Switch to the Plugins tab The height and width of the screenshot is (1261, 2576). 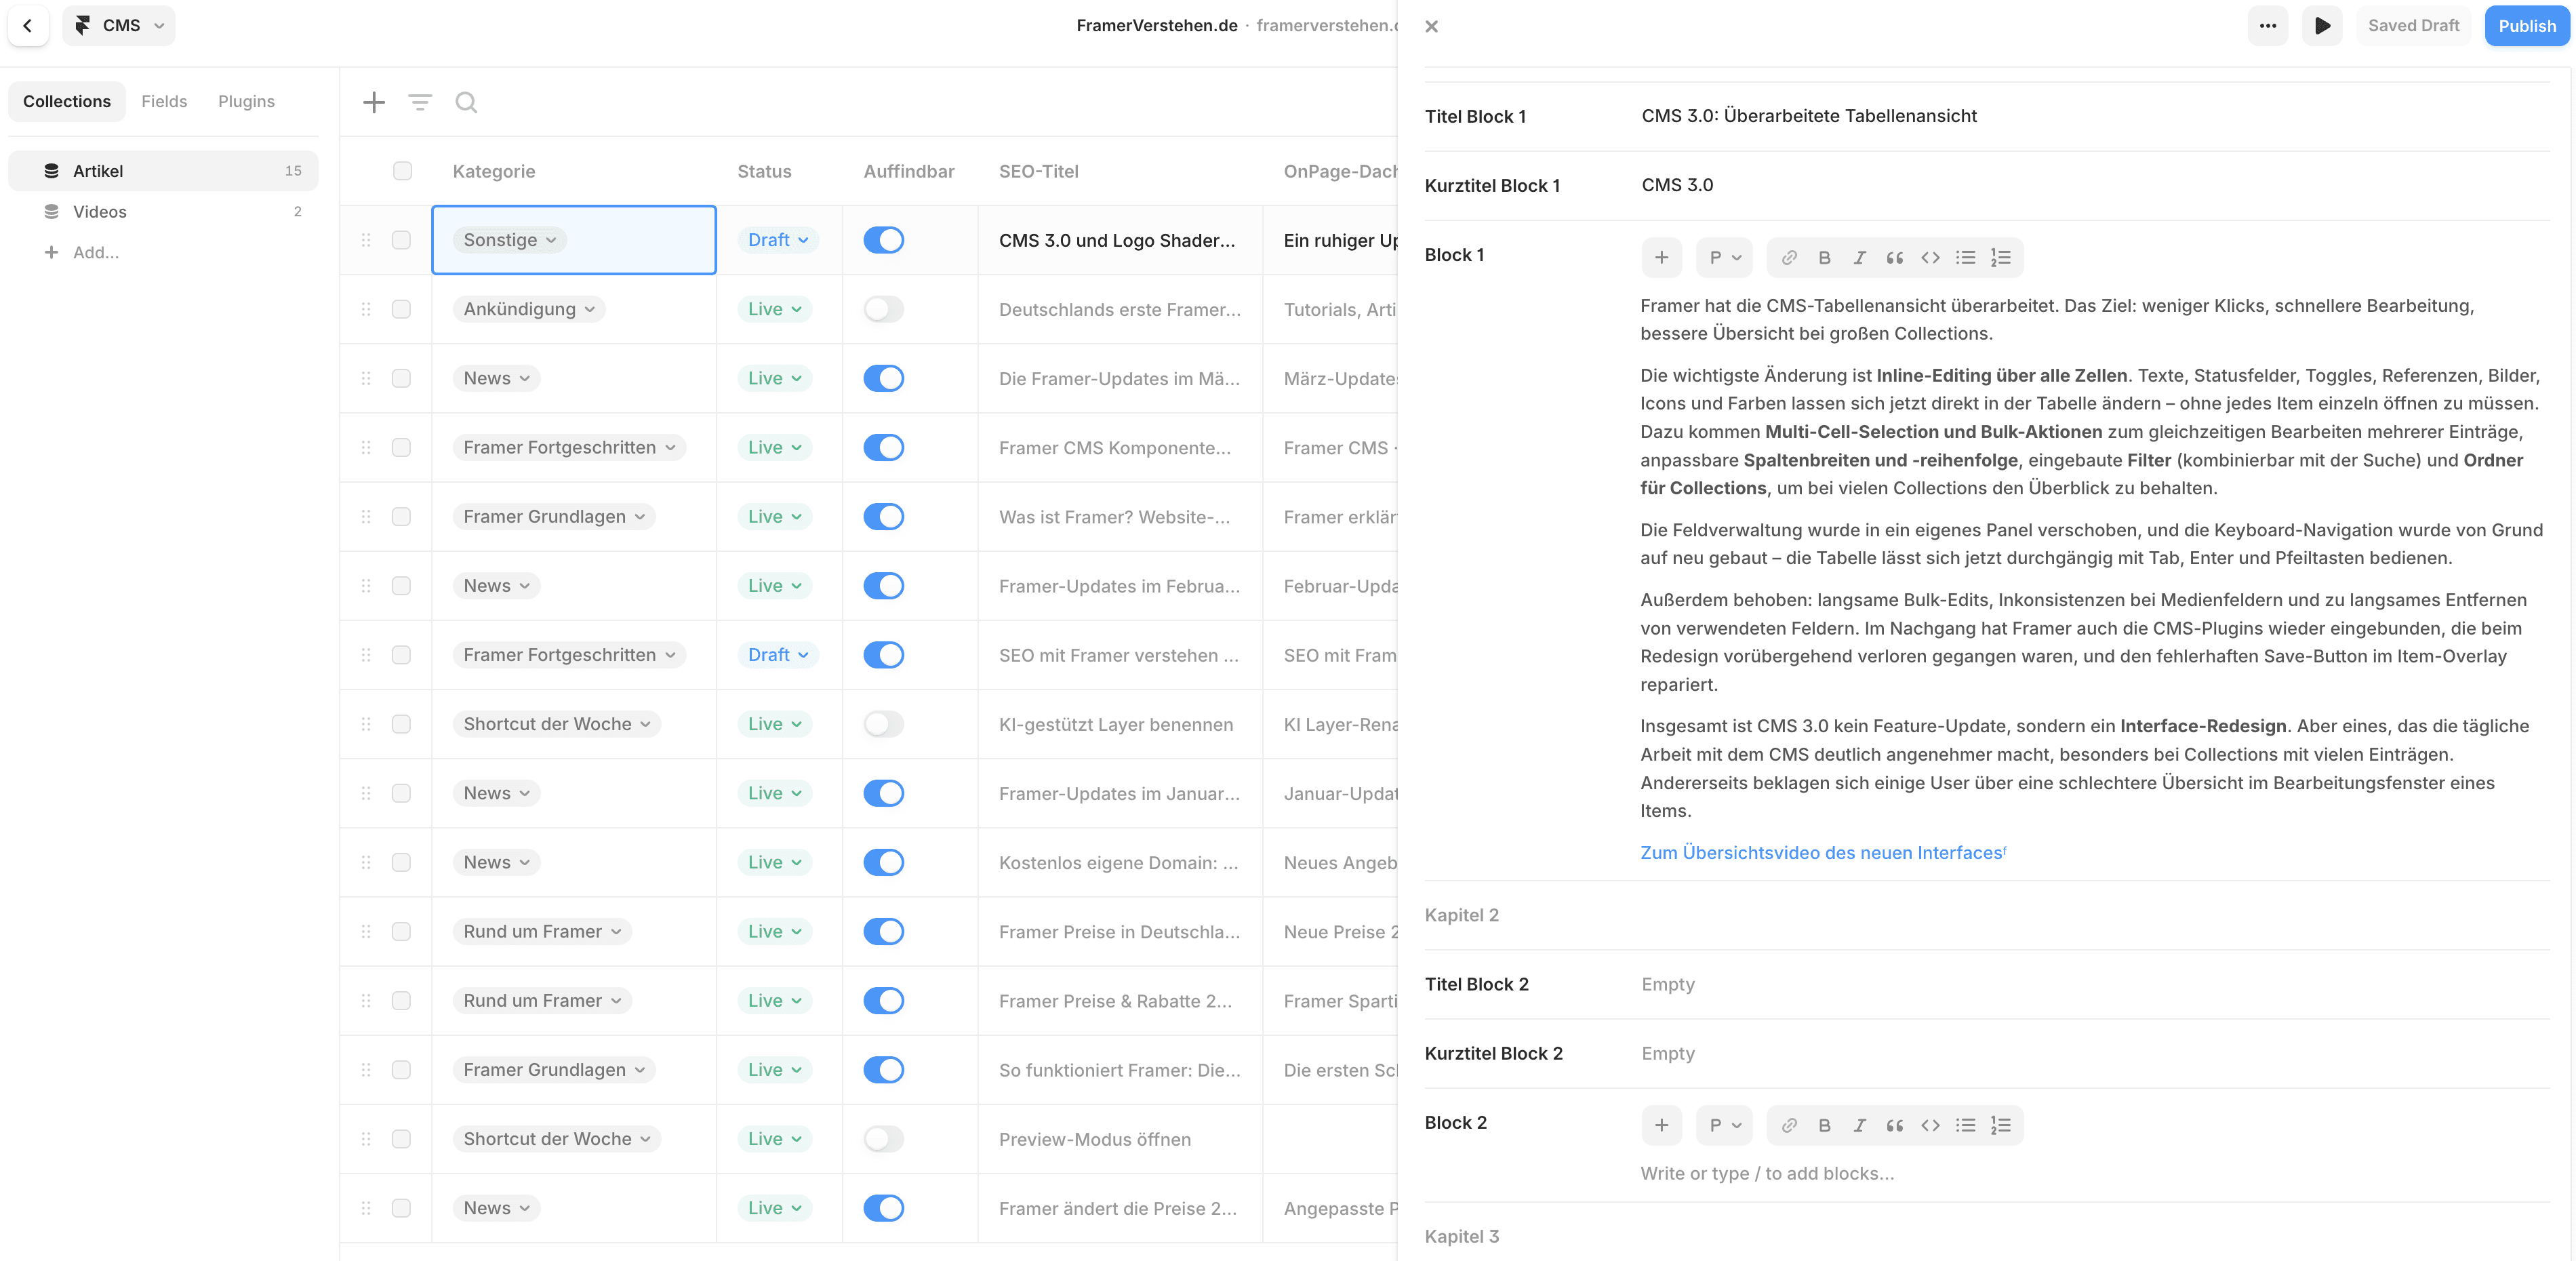point(246,102)
